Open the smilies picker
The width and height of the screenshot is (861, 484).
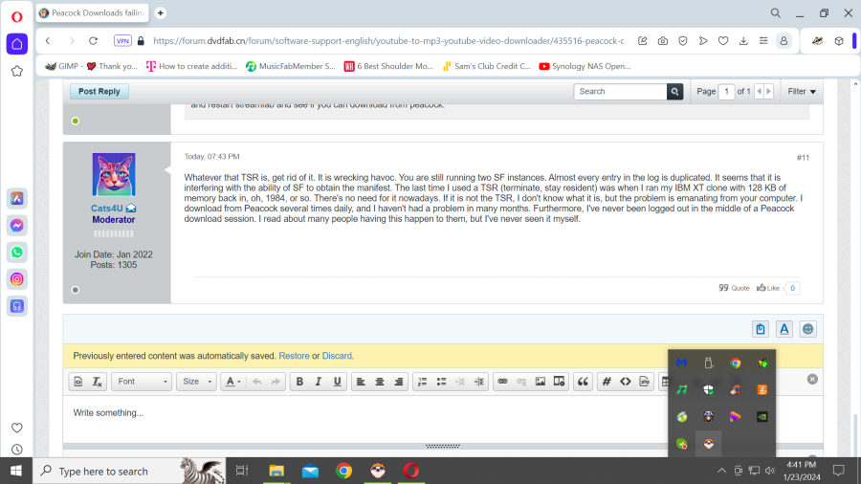click(x=807, y=329)
